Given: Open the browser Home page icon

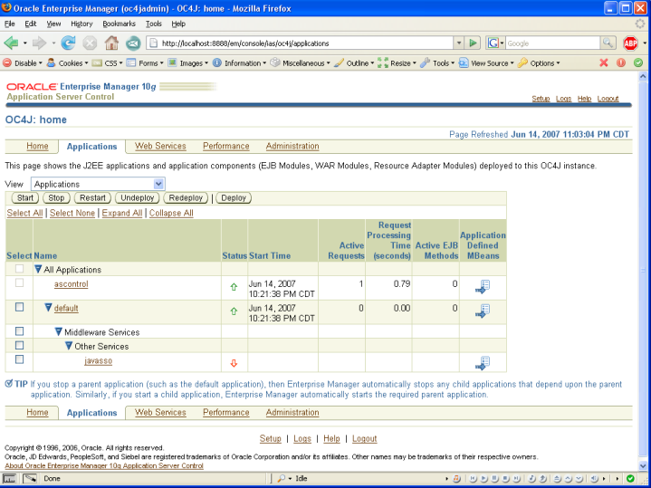Looking at the screenshot, I should coord(111,43).
